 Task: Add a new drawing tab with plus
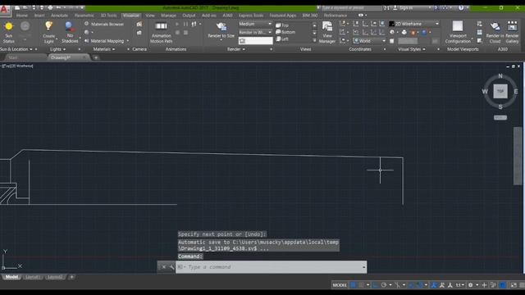pyautogui.click(x=96, y=57)
